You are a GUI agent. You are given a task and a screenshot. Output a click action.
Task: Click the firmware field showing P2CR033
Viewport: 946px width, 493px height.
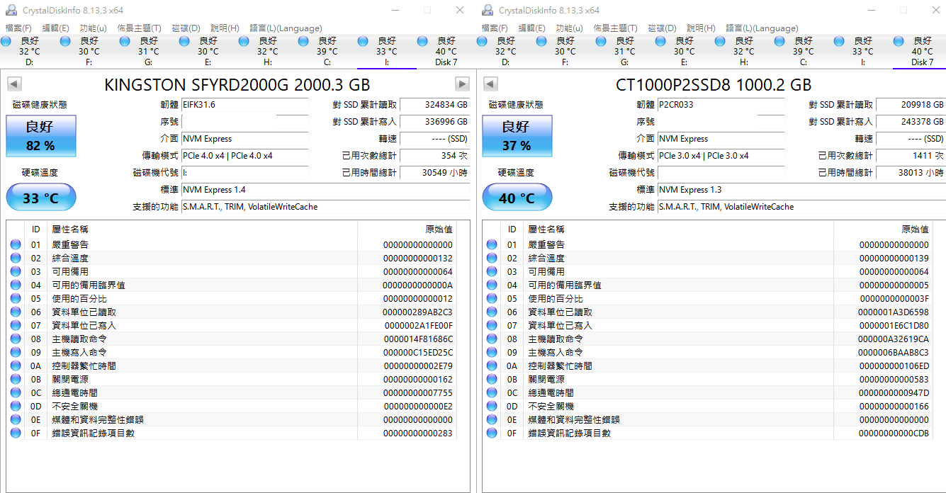[720, 105]
